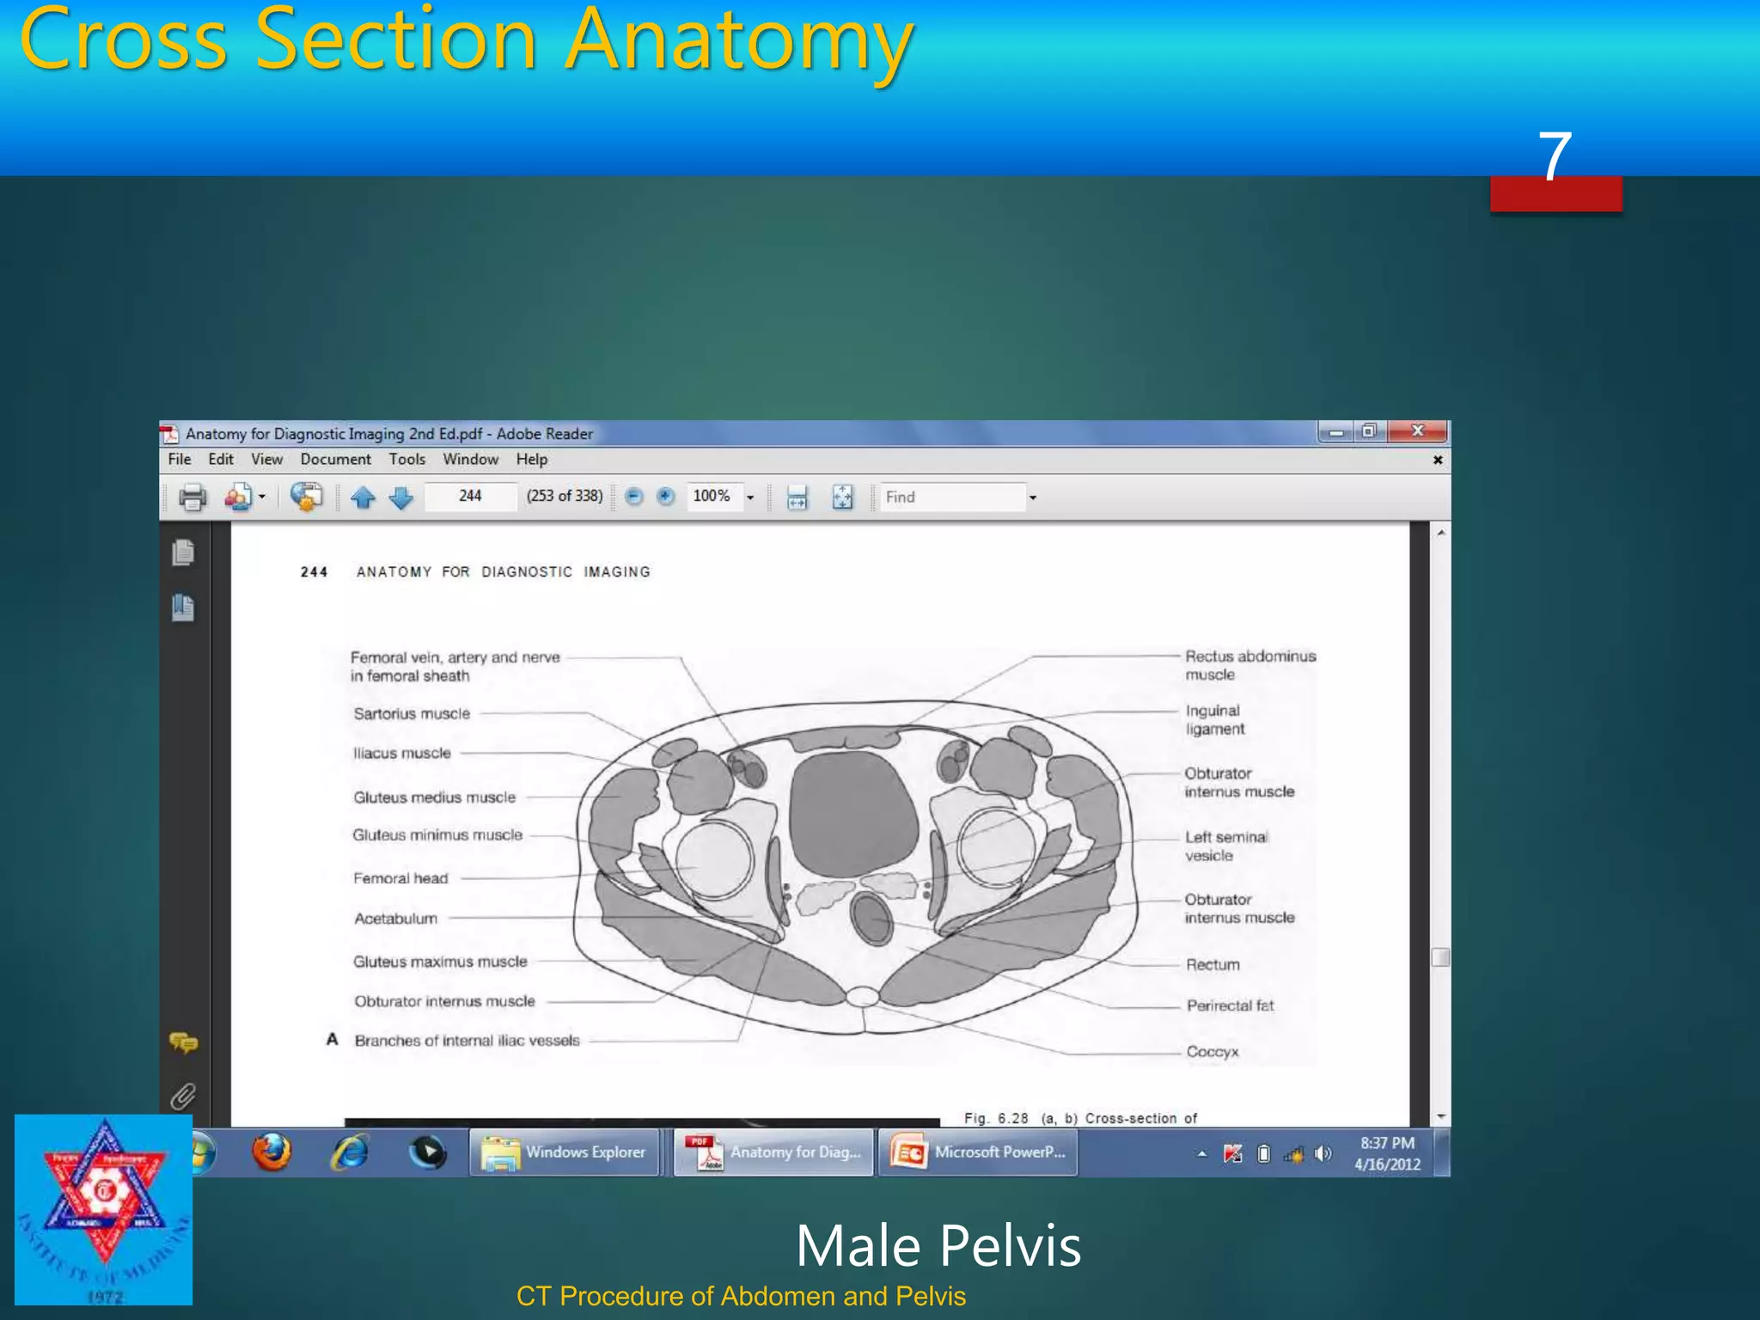Image resolution: width=1760 pixels, height=1320 pixels.
Task: Click the 'Left seminal vesicle' label
Action: [x=1225, y=846]
